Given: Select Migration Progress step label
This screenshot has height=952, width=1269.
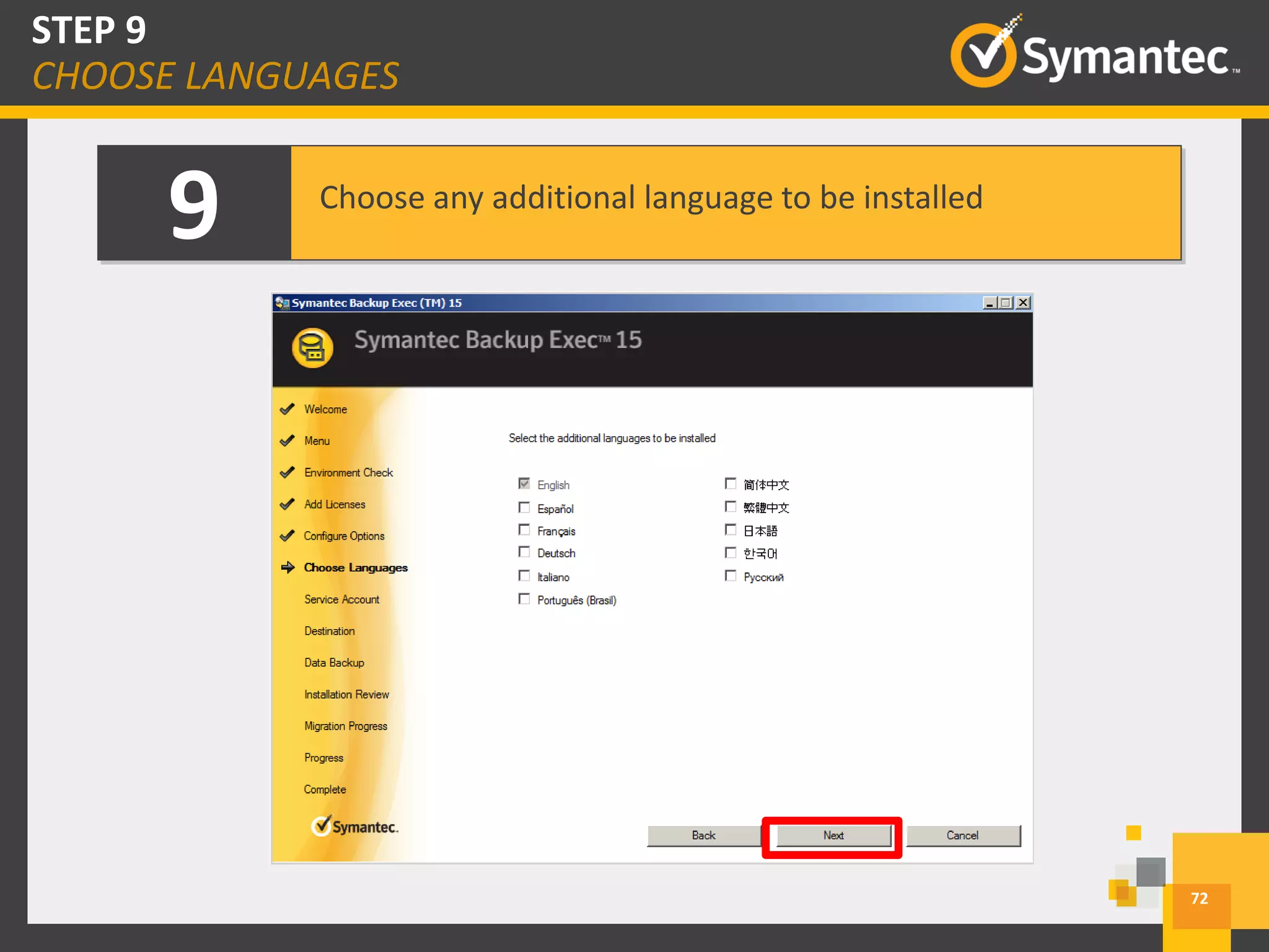Looking at the screenshot, I should tap(345, 726).
